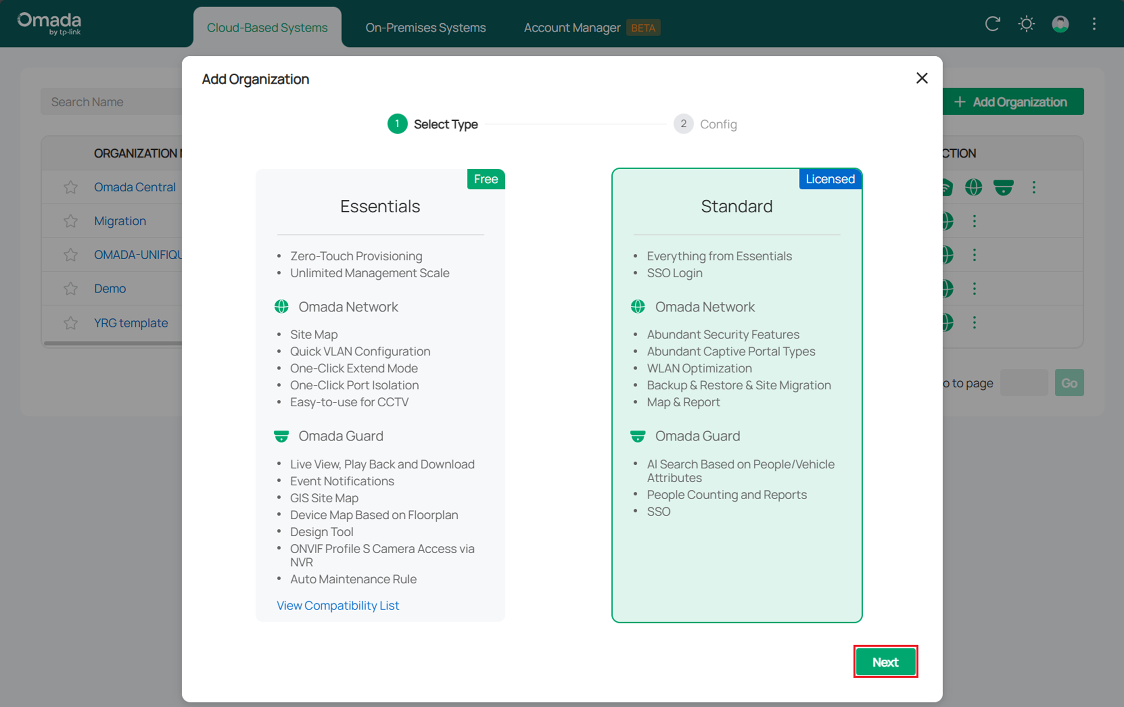Switch to the Cloud-Based Systems tab

(268, 28)
